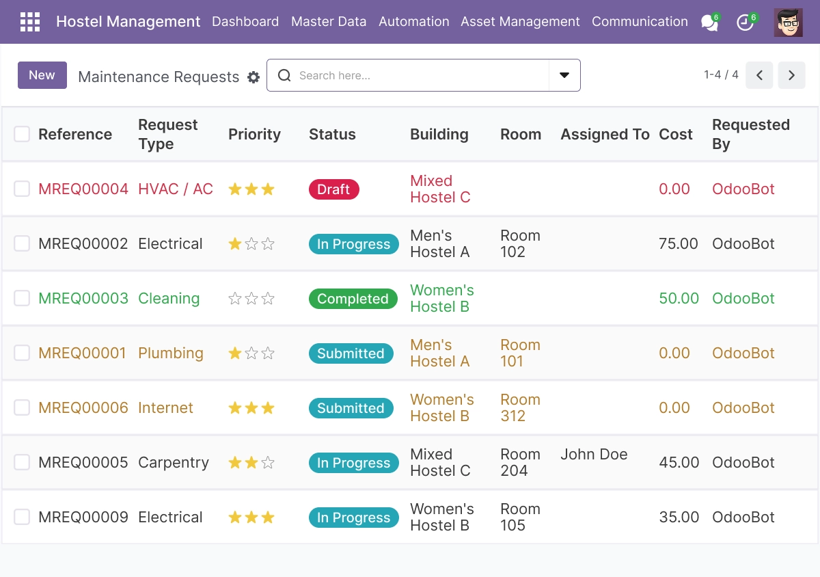Click the gear icon beside Maintenance Requests
The width and height of the screenshot is (820, 577).
[254, 77]
